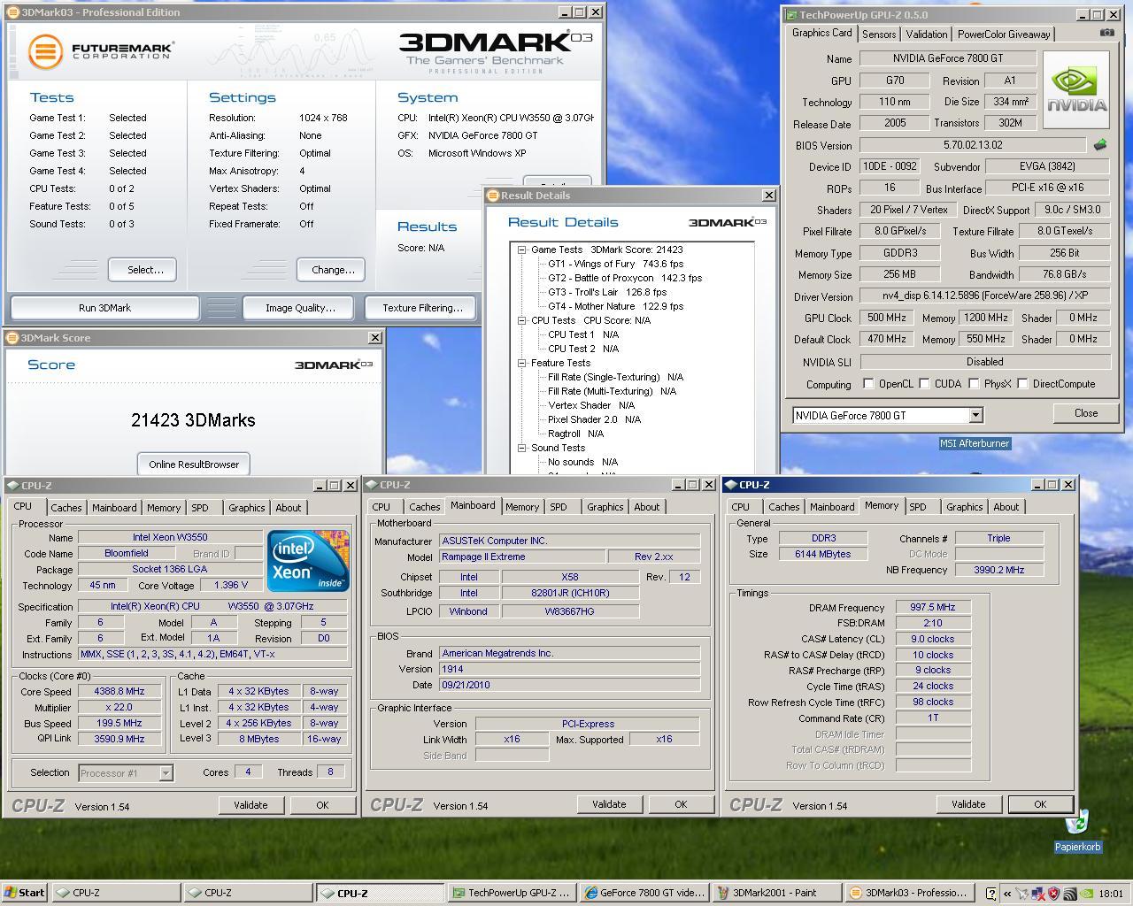Open About tab in the left CPU-Z window
This screenshot has height=906, width=1133.
pyautogui.click(x=289, y=508)
